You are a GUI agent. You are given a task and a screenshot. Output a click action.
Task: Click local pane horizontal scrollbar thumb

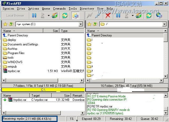[32, 80]
